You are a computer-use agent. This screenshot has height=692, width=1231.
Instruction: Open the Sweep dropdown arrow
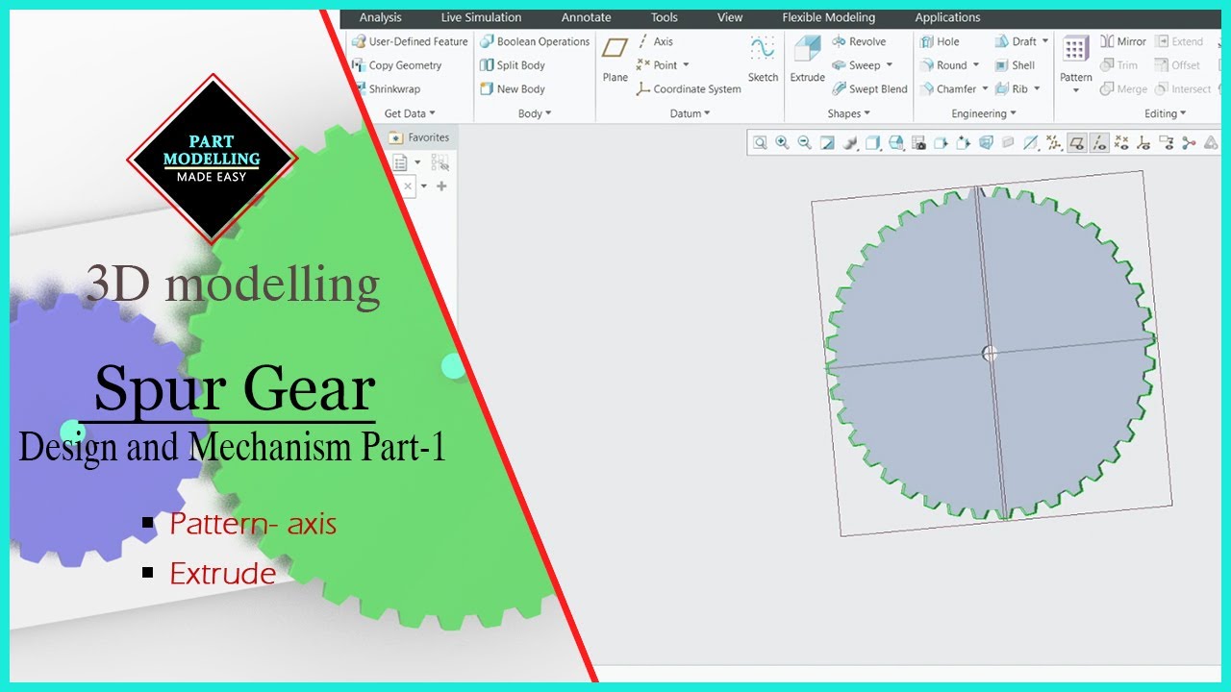click(x=890, y=65)
